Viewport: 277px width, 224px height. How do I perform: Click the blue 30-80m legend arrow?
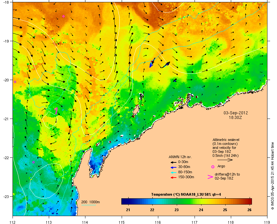coord(173,167)
